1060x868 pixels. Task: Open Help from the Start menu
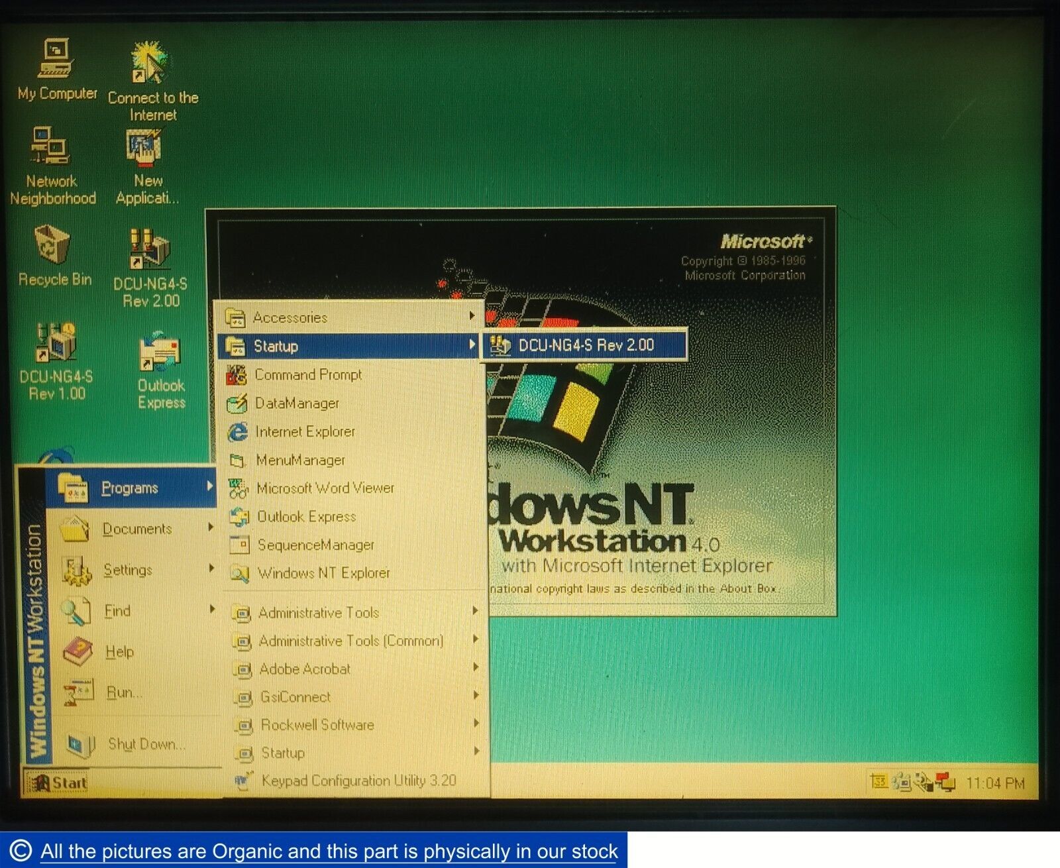pos(135,652)
